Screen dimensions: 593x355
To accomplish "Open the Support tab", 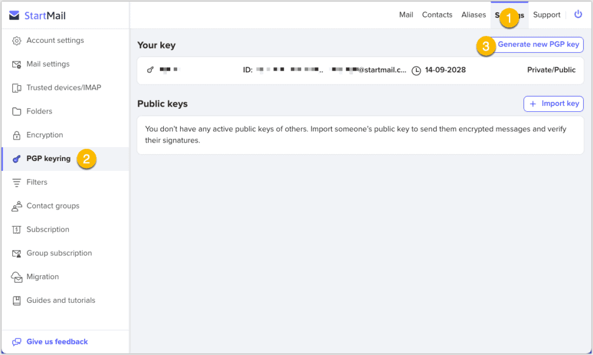I will pyautogui.click(x=547, y=15).
